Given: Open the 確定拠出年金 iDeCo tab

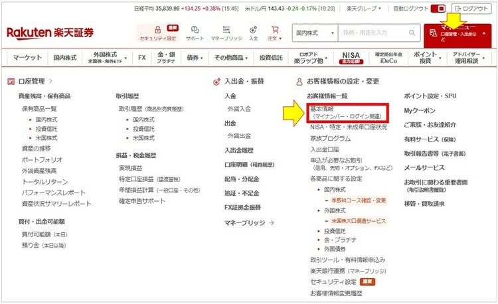Looking at the screenshot, I should point(388,58).
